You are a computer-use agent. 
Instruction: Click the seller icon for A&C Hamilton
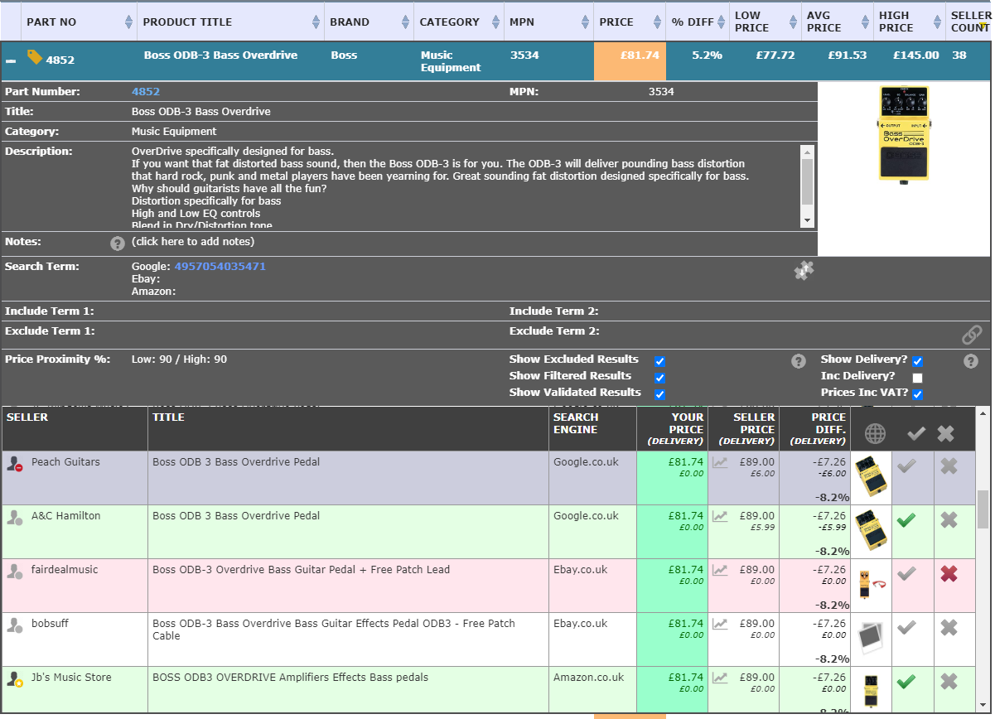14,518
